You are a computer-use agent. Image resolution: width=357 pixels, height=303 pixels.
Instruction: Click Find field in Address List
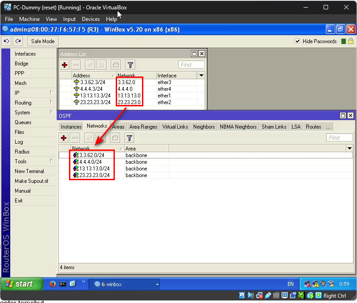[191, 65]
